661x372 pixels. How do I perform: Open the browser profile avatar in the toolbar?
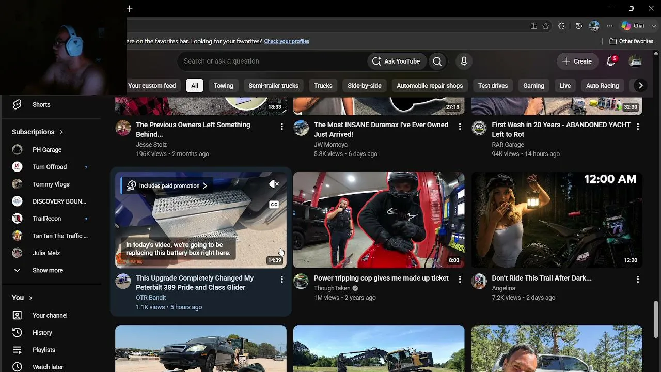594,26
